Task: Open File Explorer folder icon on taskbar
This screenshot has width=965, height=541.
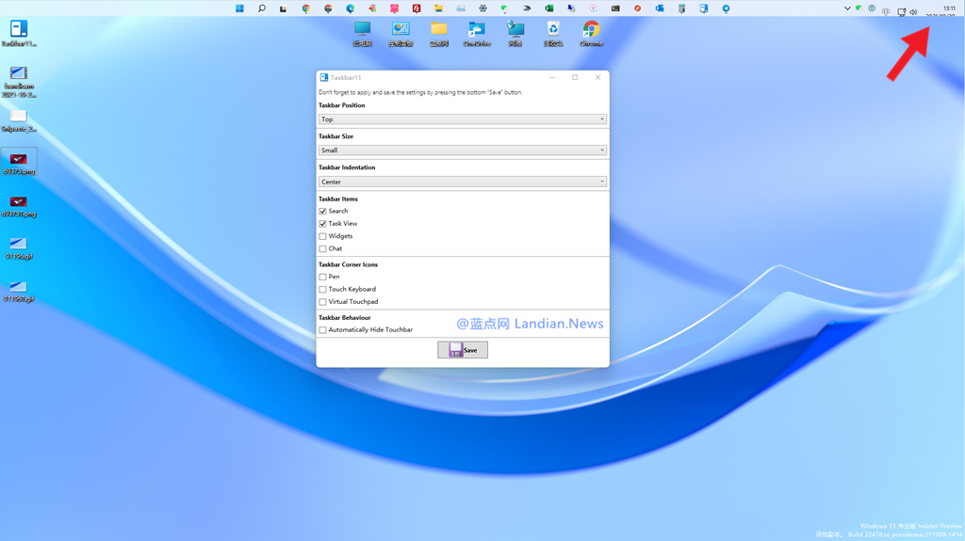Action: coord(438,8)
